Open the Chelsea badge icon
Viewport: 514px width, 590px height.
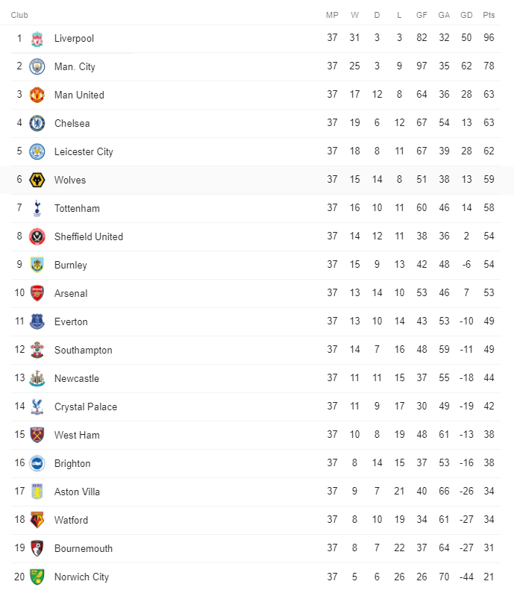37,123
